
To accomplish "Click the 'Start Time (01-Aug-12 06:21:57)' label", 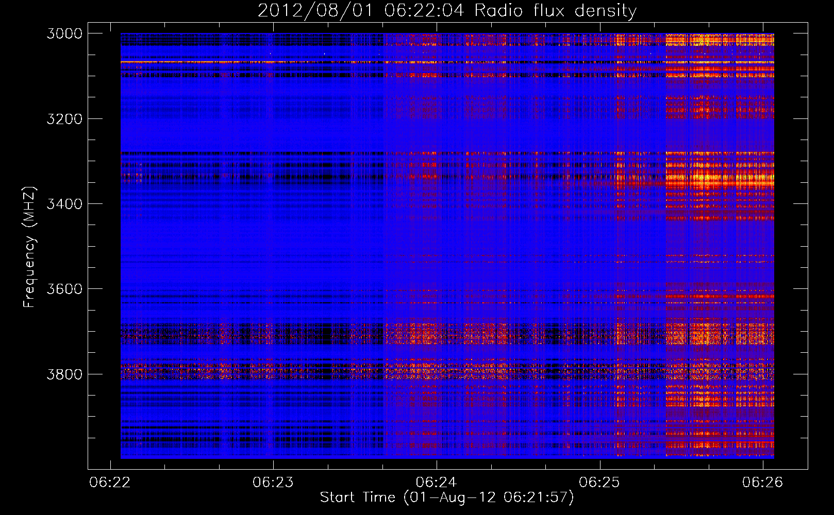I will coord(447,497).
